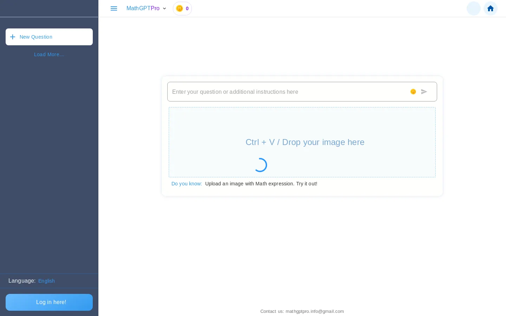Click plus icon in New Question
This screenshot has height=316, width=506.
(x=13, y=37)
